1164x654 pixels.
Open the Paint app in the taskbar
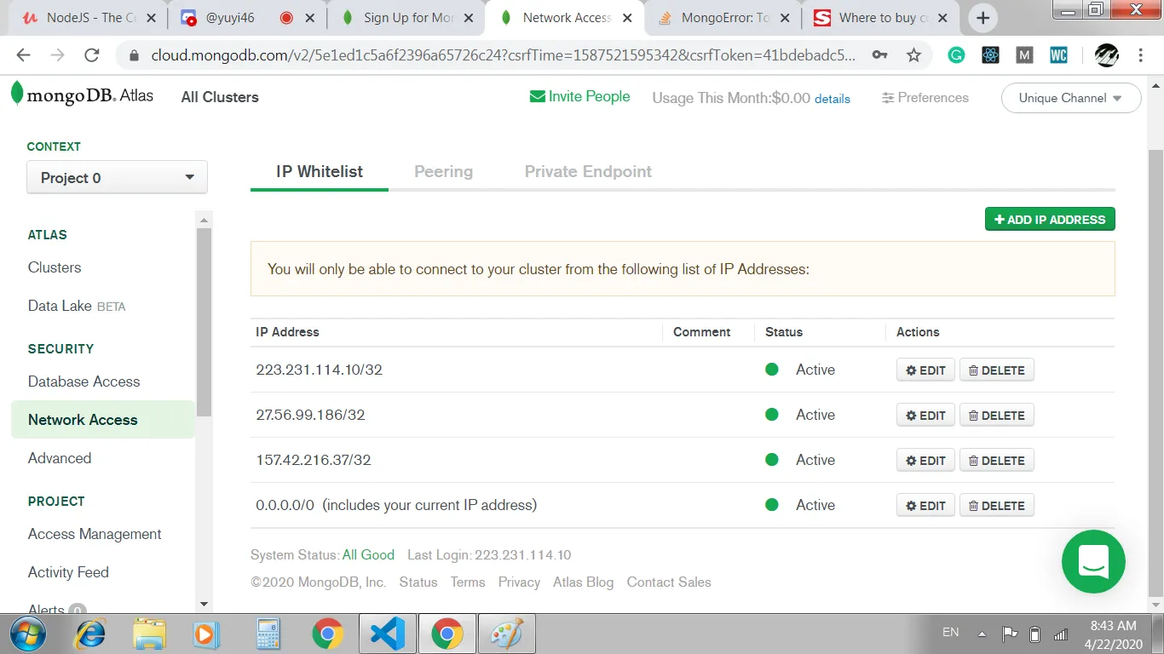click(507, 634)
